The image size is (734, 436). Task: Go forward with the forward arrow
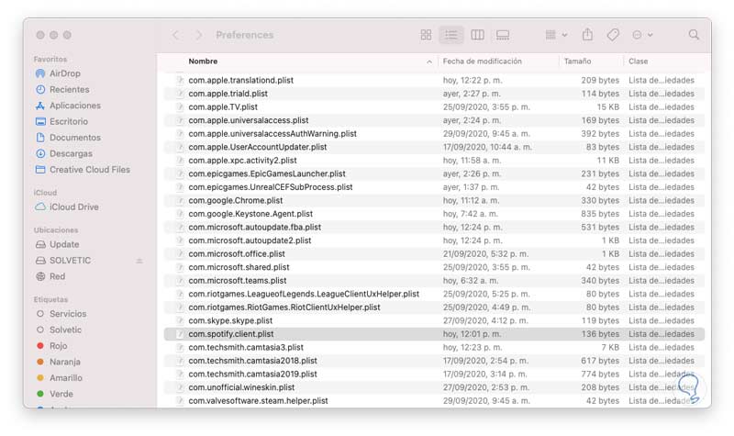click(199, 35)
